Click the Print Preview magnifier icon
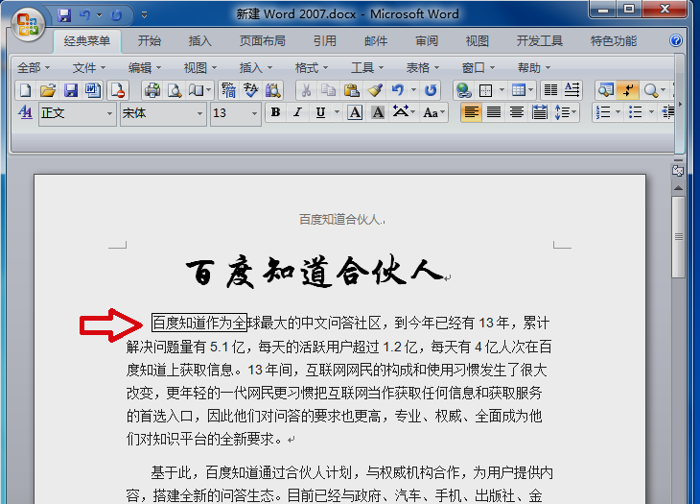This screenshot has width=700, height=504. (x=175, y=90)
